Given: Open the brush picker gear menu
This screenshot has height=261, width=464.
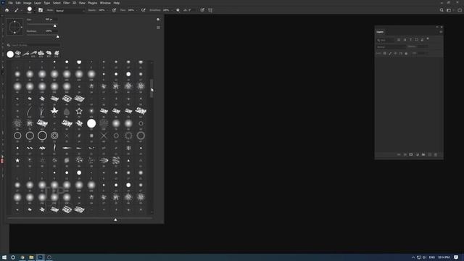Looking at the screenshot, I should [158, 20].
